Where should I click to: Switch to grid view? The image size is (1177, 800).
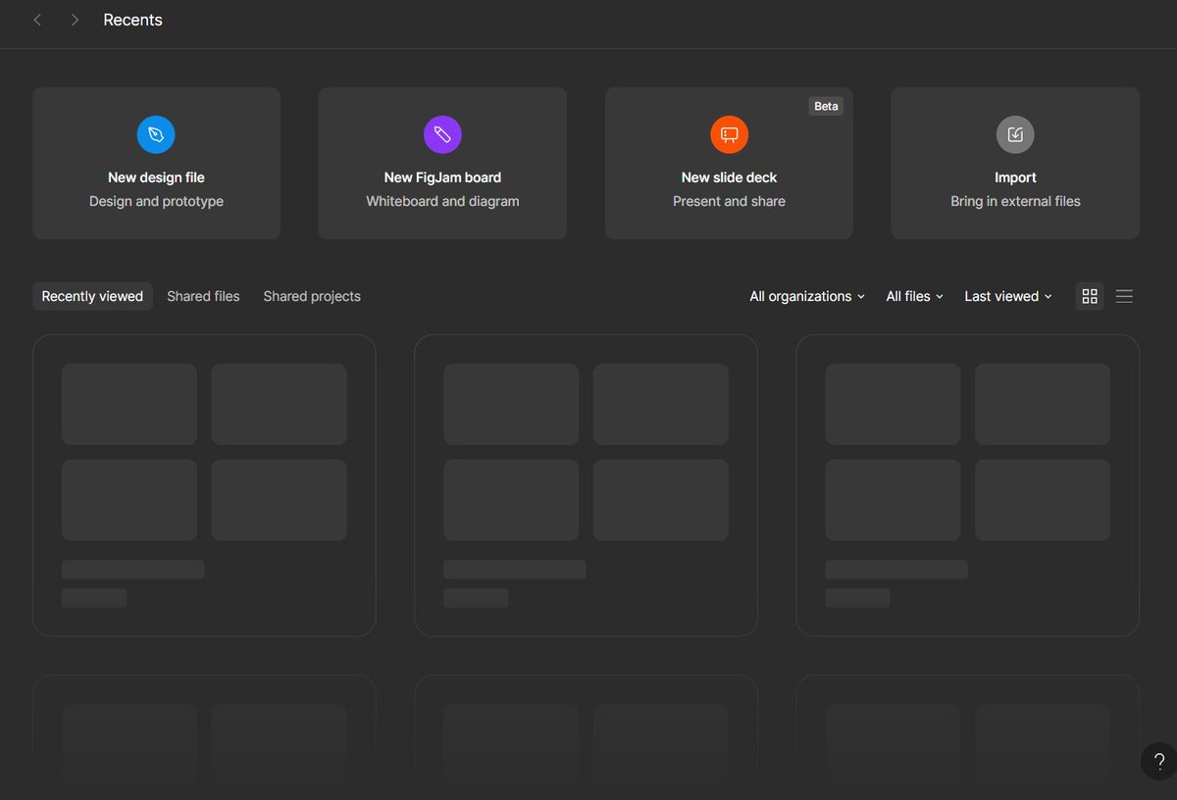pos(1090,296)
